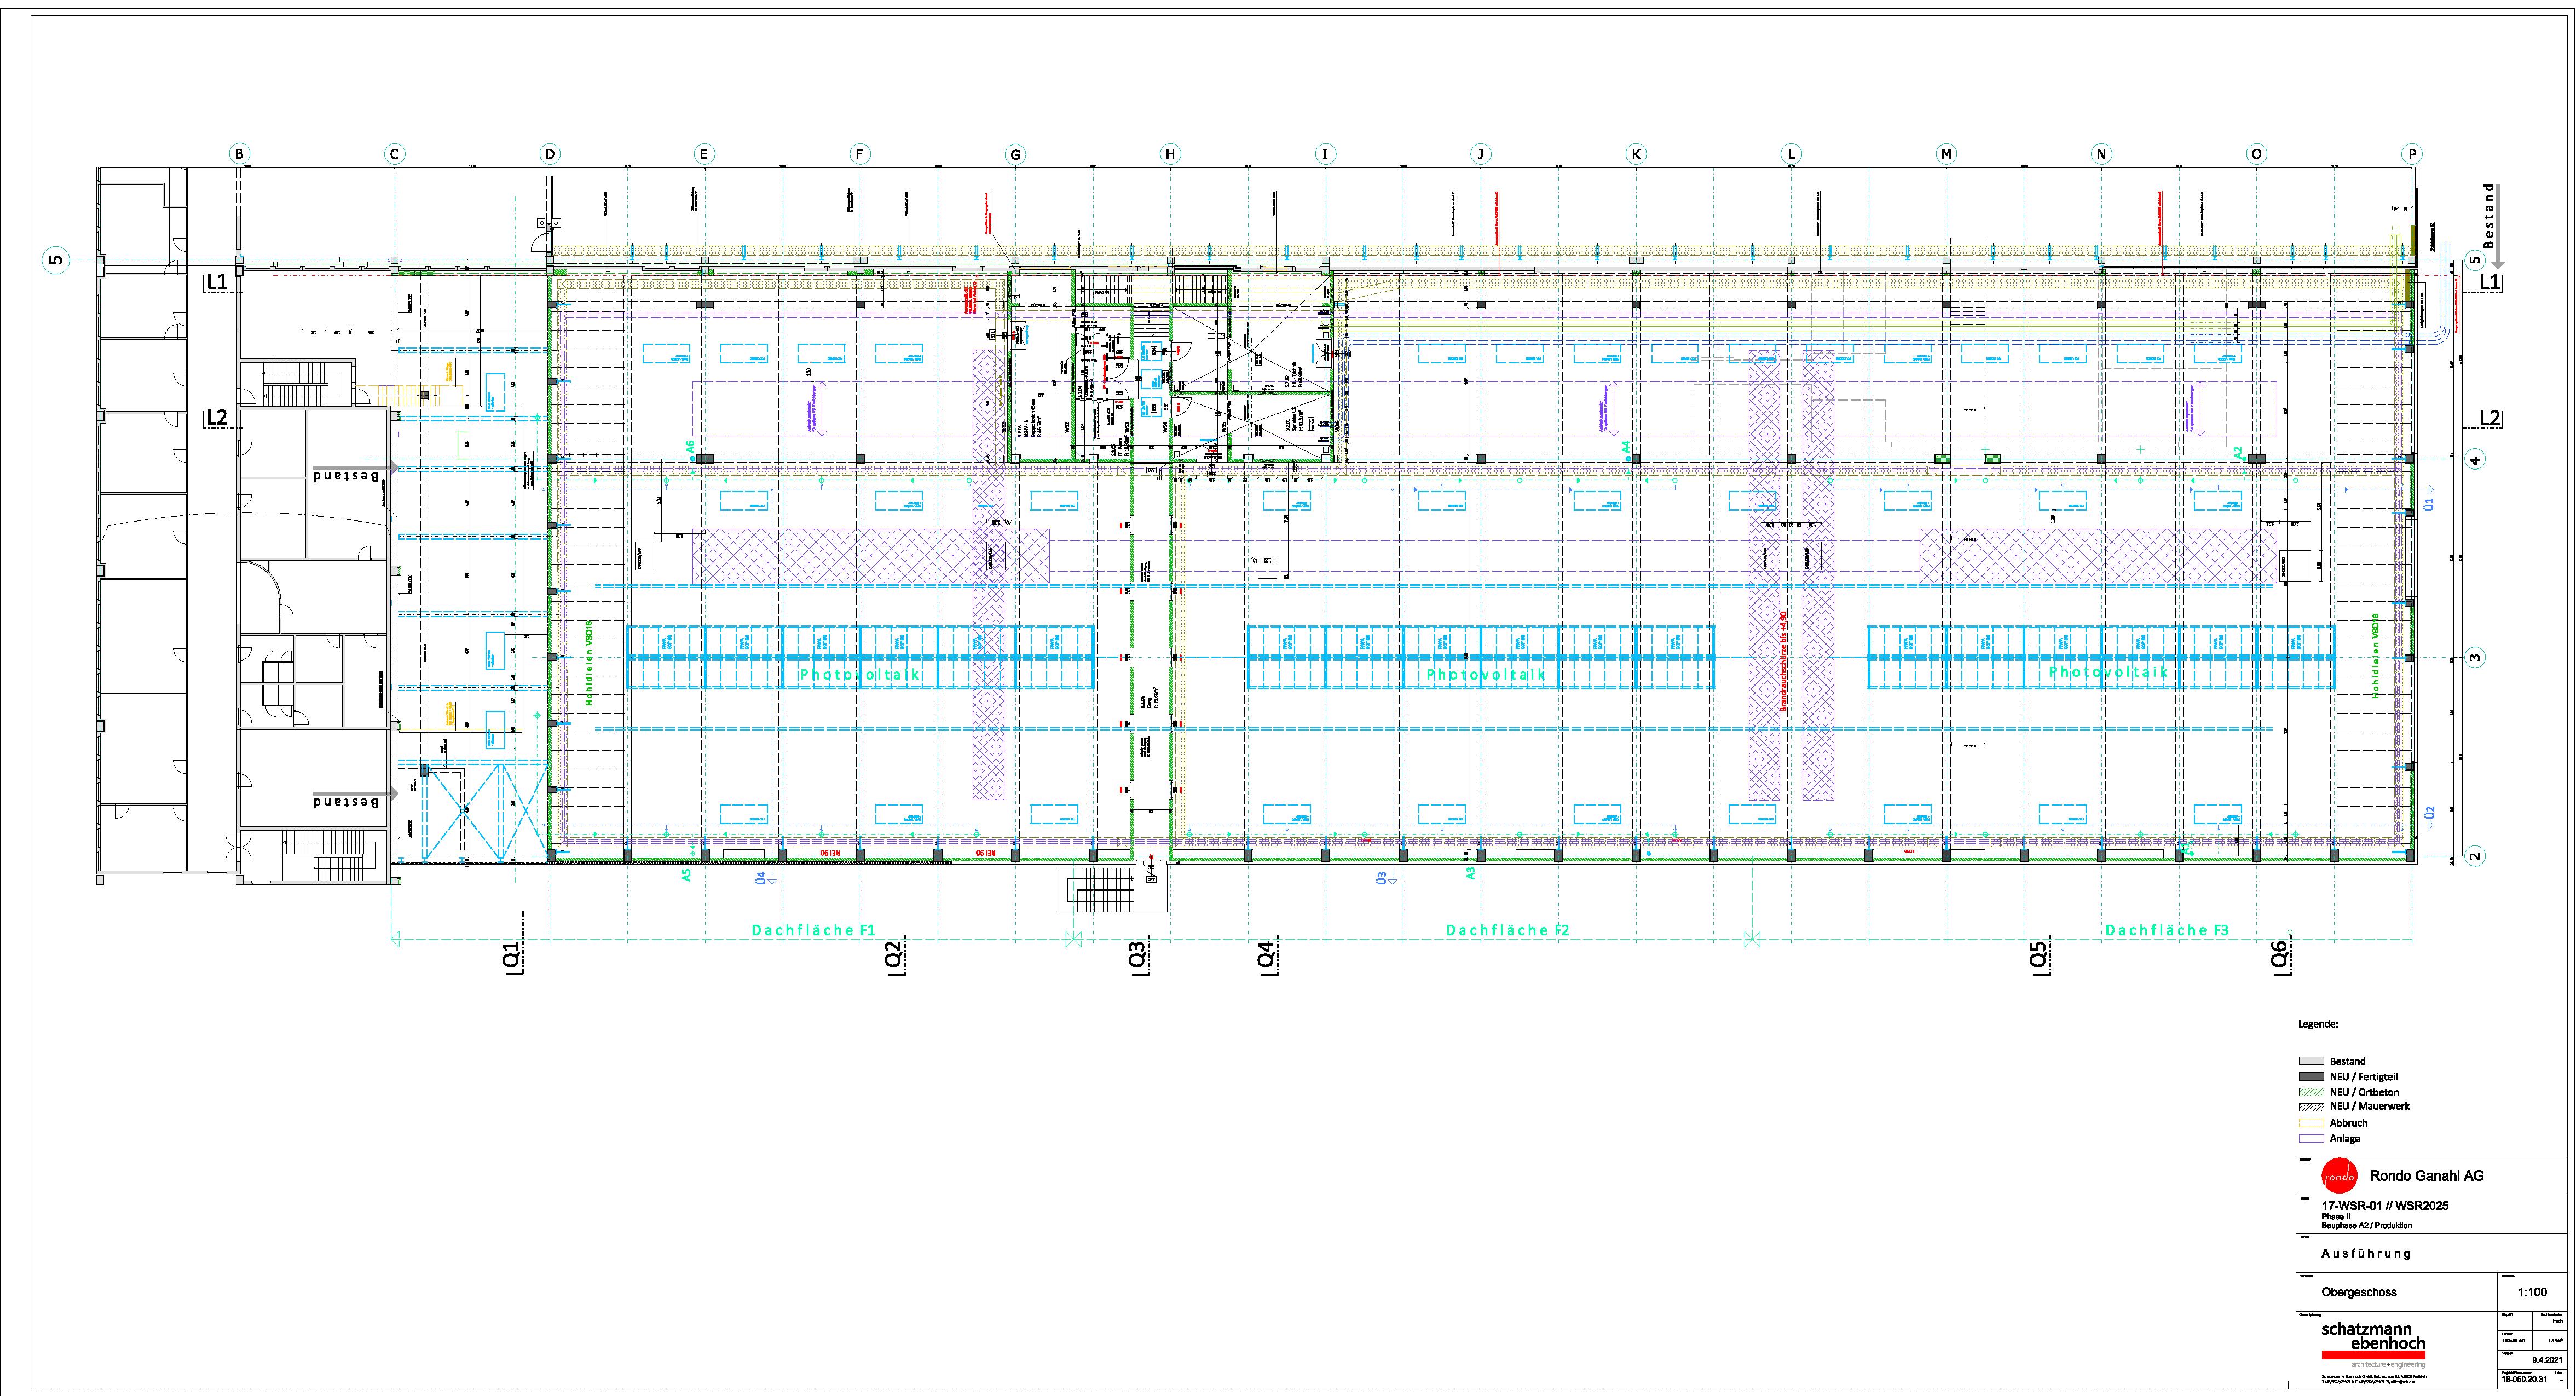Click grid axis bubble L at top
This screenshot has height=1396, width=2576.
[1791, 154]
